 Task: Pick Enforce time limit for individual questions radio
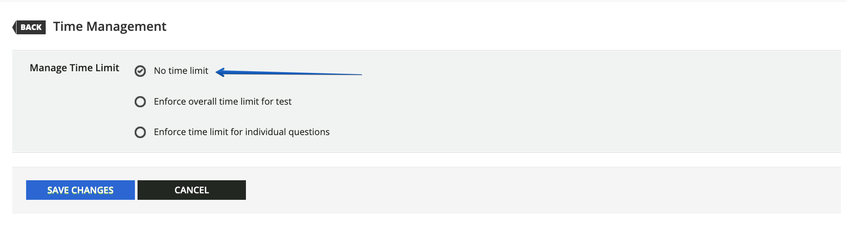pyautogui.click(x=140, y=132)
